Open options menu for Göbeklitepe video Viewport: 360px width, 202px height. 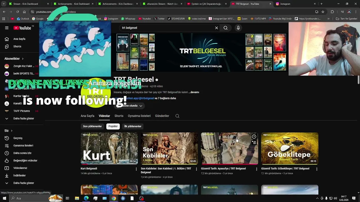[317, 169]
